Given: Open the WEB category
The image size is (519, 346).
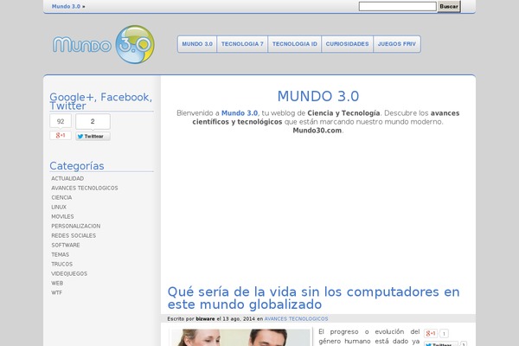Looking at the screenshot, I should pos(57,284).
